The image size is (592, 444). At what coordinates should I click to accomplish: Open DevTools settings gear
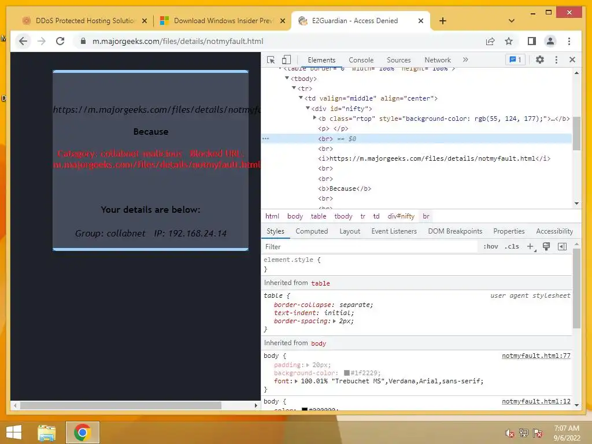tap(540, 60)
